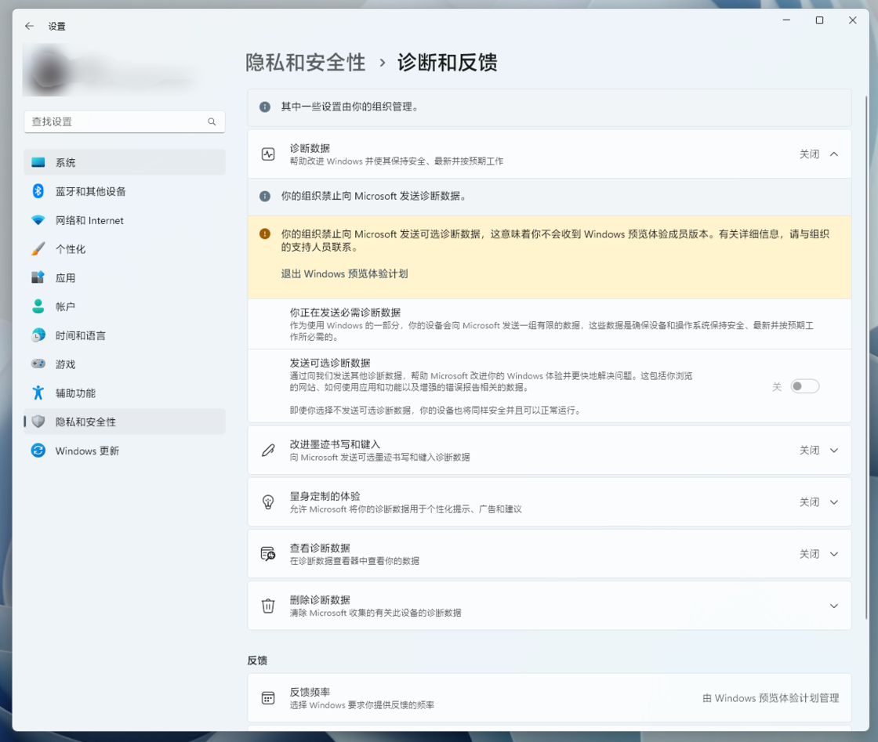Click the trash can icon for 删除诊断数据
The width and height of the screenshot is (878, 742).
(x=268, y=606)
